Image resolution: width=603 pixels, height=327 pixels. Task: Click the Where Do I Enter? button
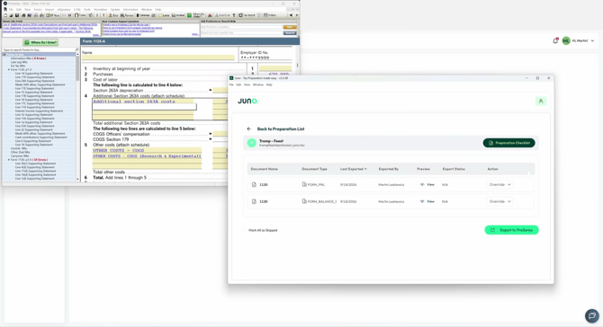click(x=40, y=42)
